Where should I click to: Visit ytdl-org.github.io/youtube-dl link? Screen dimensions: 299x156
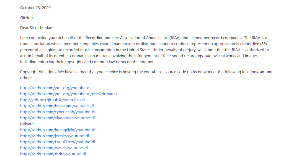coord(53,100)
